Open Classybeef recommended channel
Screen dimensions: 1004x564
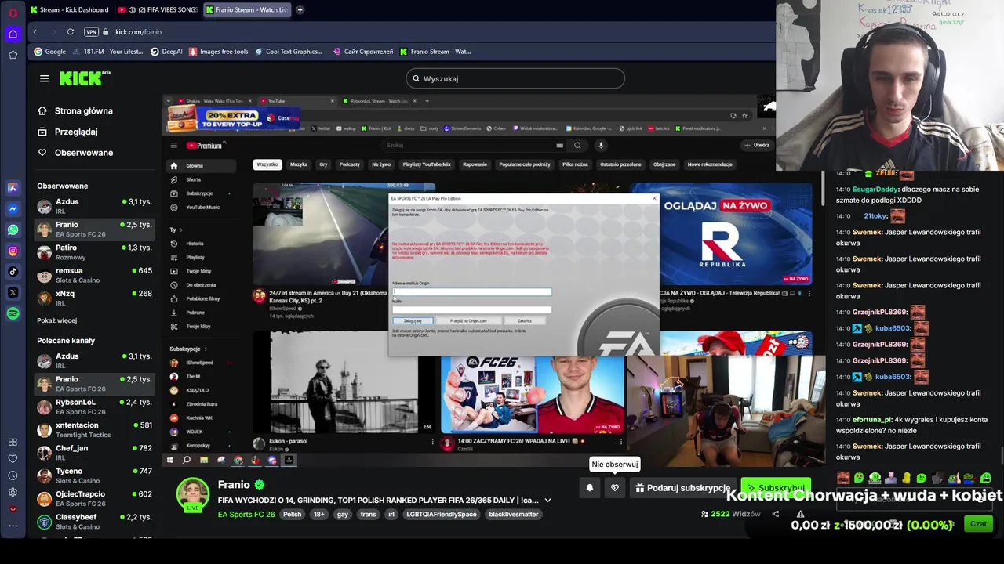[94, 521]
